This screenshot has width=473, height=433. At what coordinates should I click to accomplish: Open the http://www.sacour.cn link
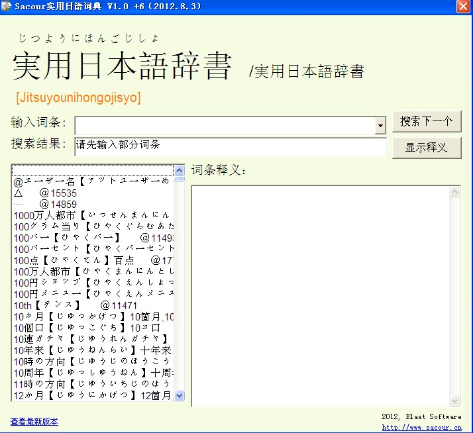(422, 427)
